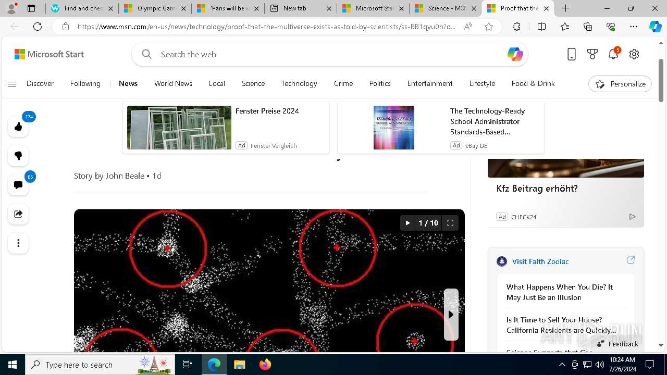Open Task View on the taskbar

[x=188, y=365]
